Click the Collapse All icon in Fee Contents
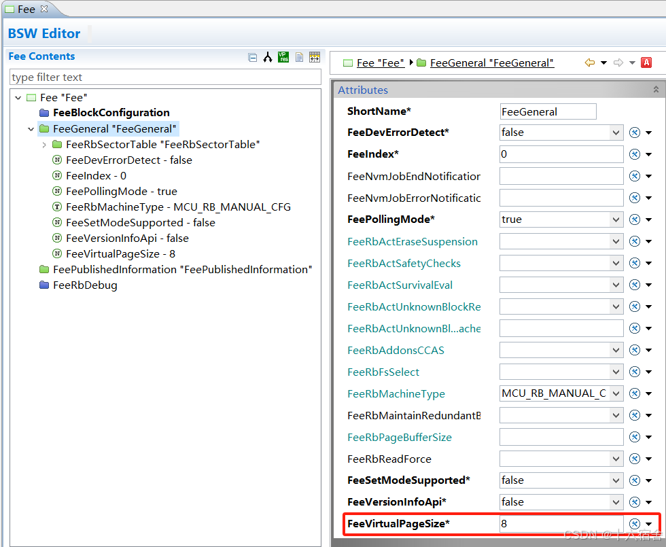The image size is (666, 547). tap(253, 58)
